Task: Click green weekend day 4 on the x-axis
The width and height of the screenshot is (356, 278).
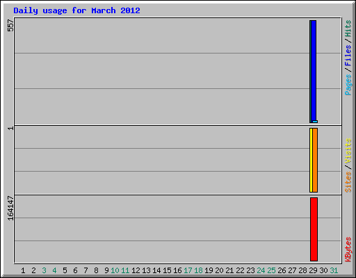Action: 54,270
